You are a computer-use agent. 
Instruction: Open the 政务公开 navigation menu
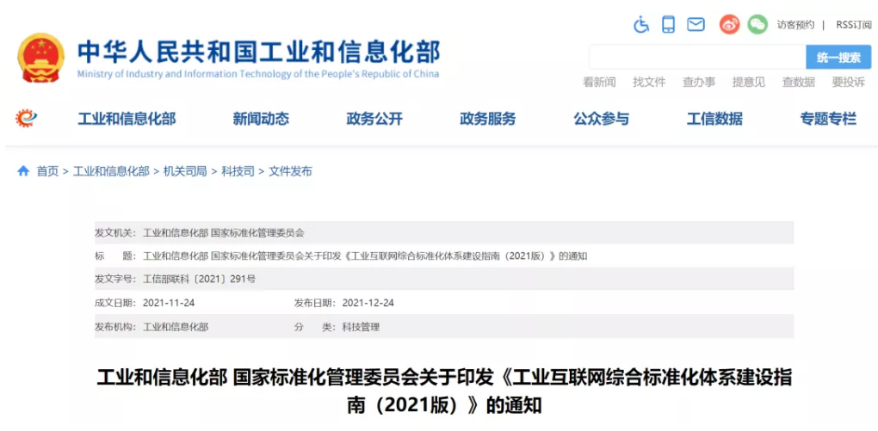[x=374, y=120]
